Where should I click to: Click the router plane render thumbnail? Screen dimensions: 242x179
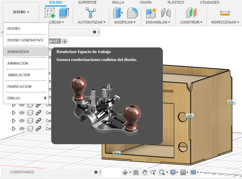pyautogui.click(x=106, y=106)
